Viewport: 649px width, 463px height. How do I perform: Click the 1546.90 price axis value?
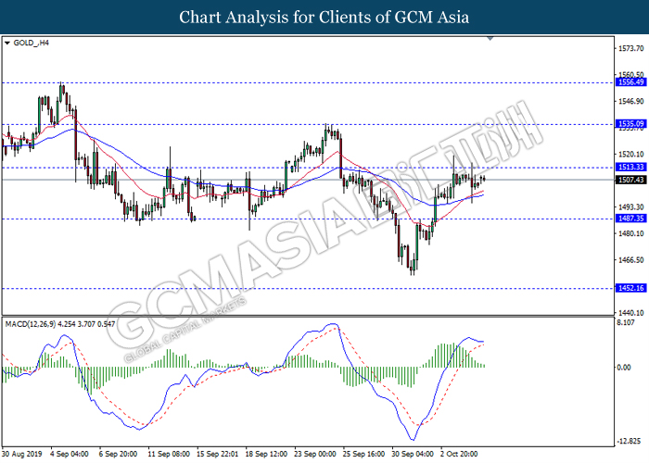[630, 101]
